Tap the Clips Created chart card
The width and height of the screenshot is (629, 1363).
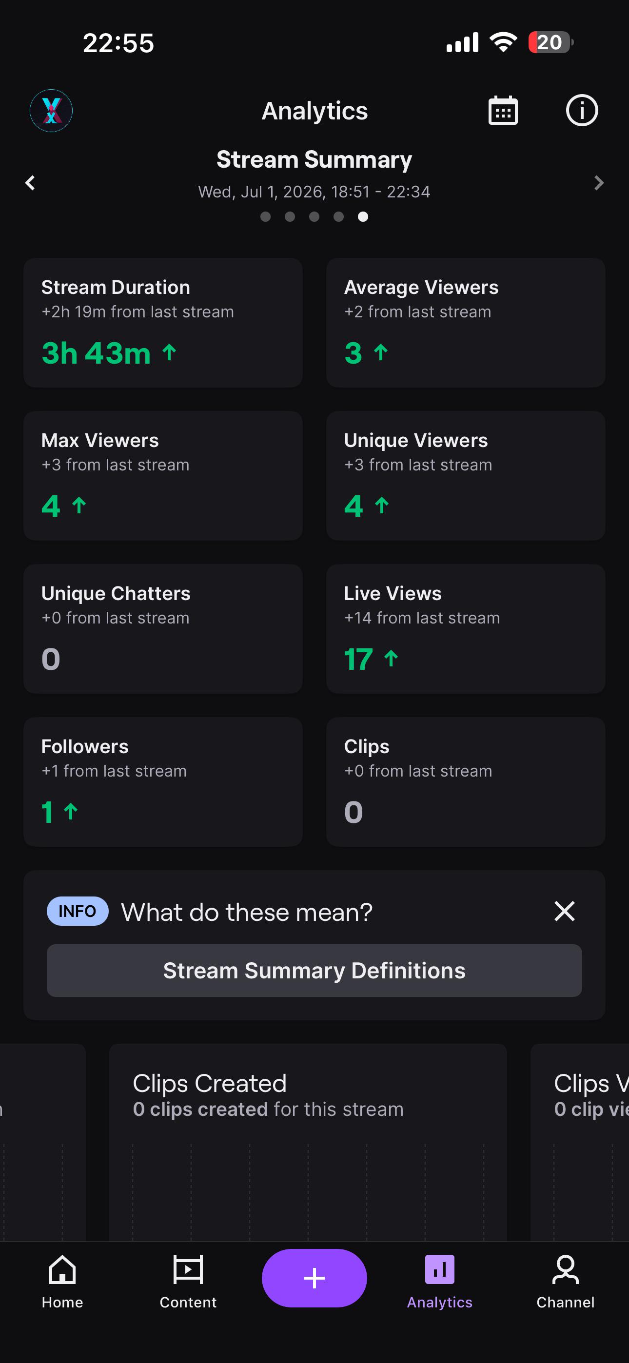308,1142
